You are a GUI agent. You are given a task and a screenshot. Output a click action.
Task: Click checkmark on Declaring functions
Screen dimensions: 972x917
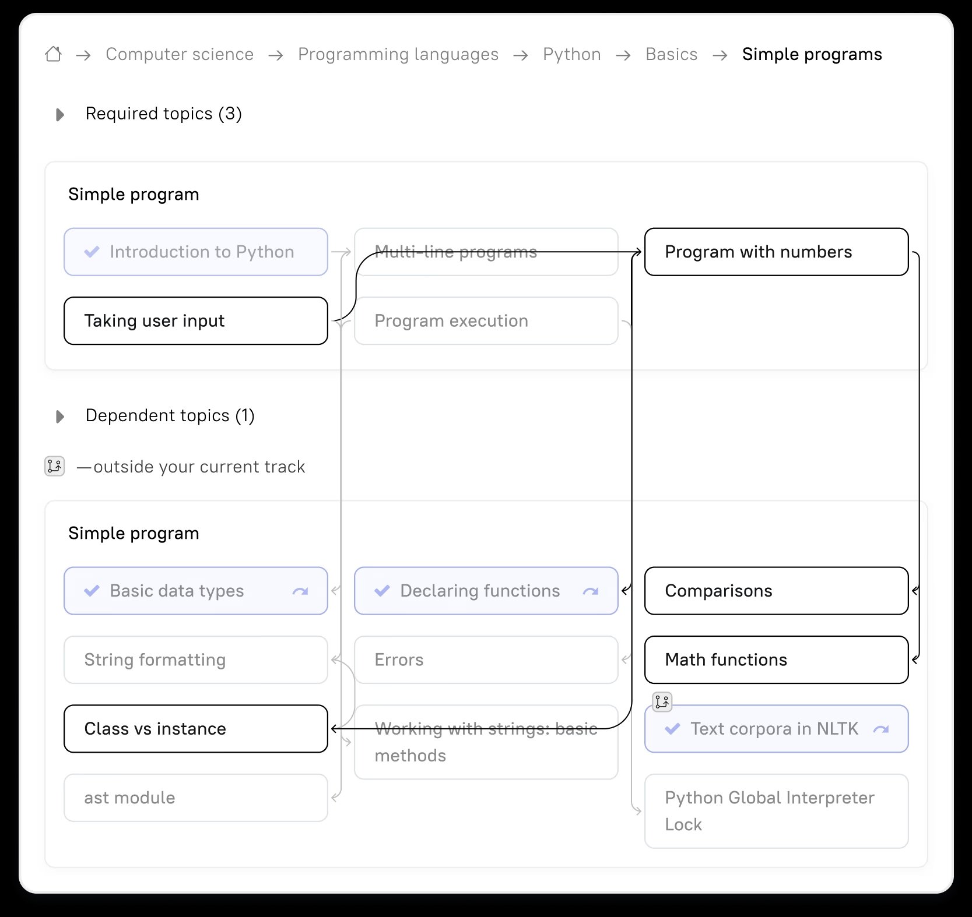382,591
